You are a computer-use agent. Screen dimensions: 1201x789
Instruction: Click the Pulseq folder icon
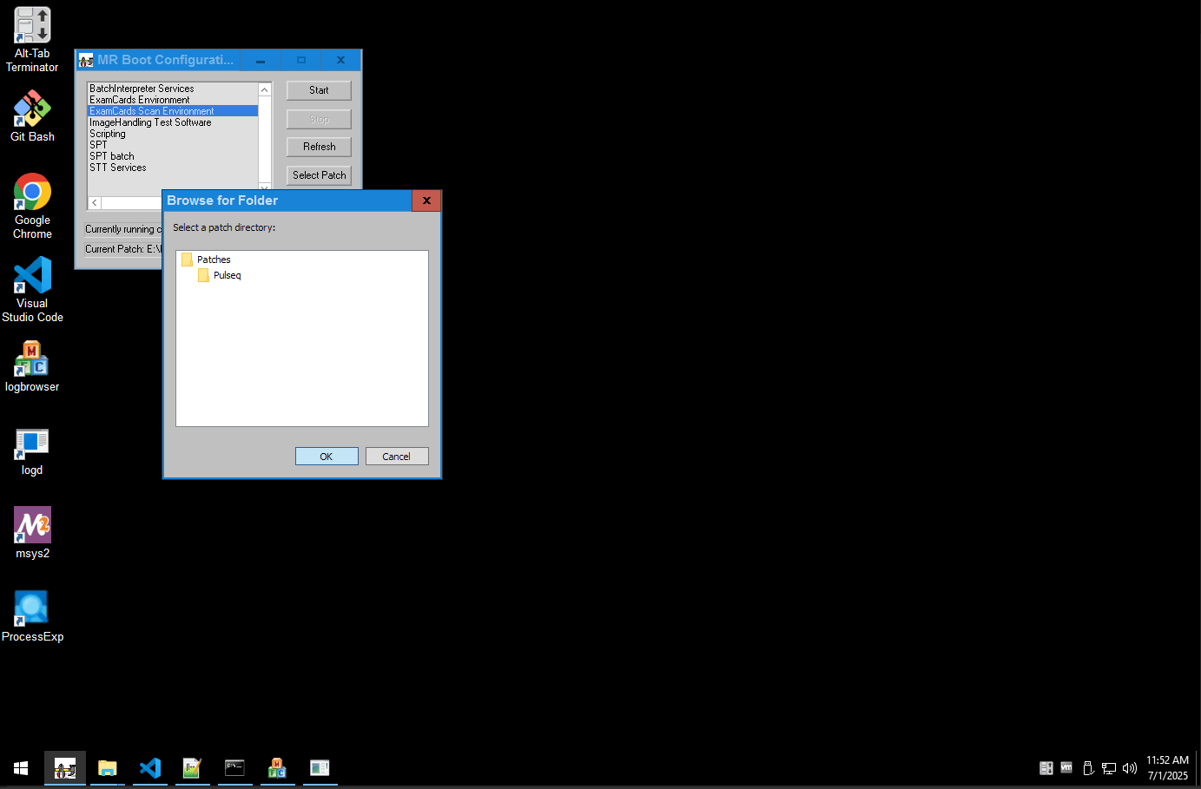tap(203, 275)
